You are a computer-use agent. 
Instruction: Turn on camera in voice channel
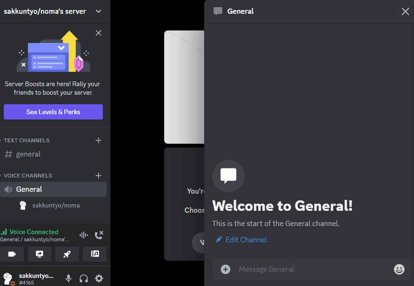[12, 254]
